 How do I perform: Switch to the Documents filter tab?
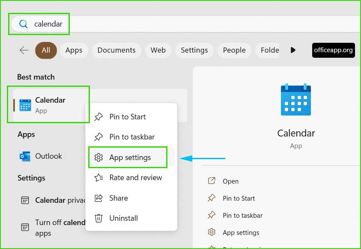[116, 50]
